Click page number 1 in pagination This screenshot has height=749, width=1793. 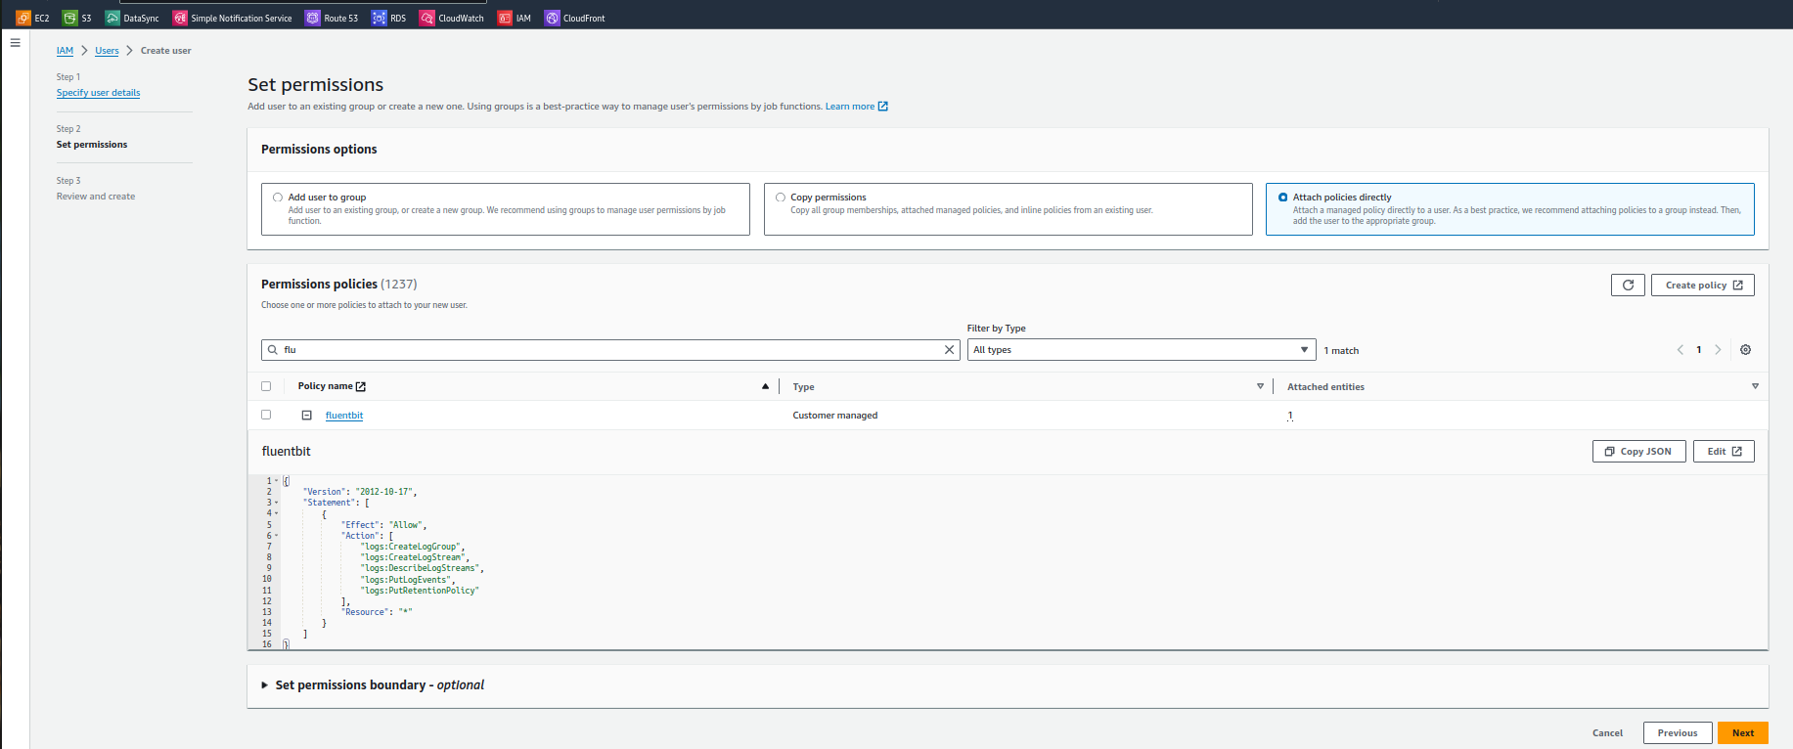click(x=1699, y=350)
